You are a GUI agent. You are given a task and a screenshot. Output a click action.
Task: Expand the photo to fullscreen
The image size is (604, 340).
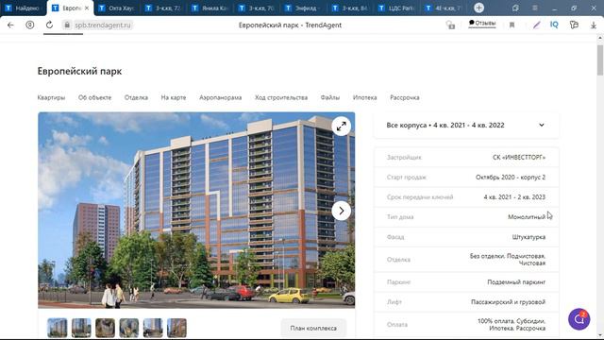pos(342,126)
